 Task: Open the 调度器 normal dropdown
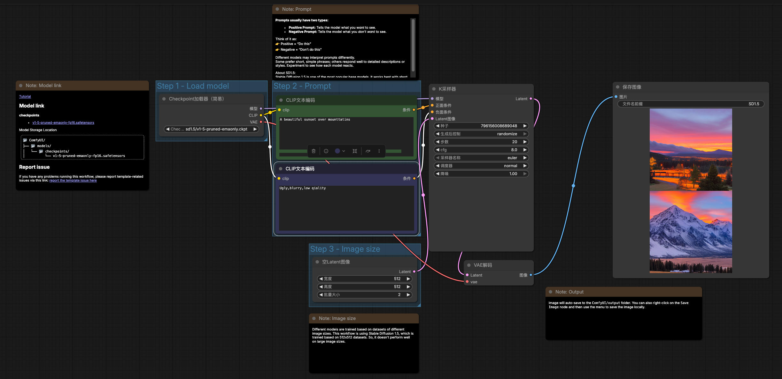click(481, 166)
